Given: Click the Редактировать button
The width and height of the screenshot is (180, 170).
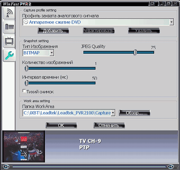Looking at the screenshot, I should (x=99, y=31).
